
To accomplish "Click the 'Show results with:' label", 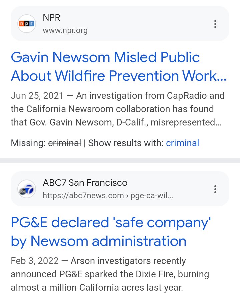I will coord(126,143).
